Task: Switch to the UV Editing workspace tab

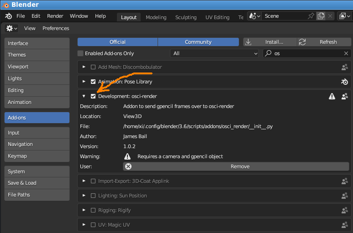Action: pos(217,17)
